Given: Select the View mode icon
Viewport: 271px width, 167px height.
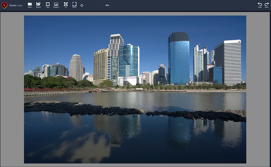Looking at the screenshot, I should point(48,5).
